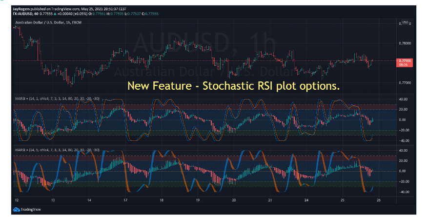This screenshot has width=428, height=217.
Task: Click the 0.78000 price axis label
Action: 405,43
